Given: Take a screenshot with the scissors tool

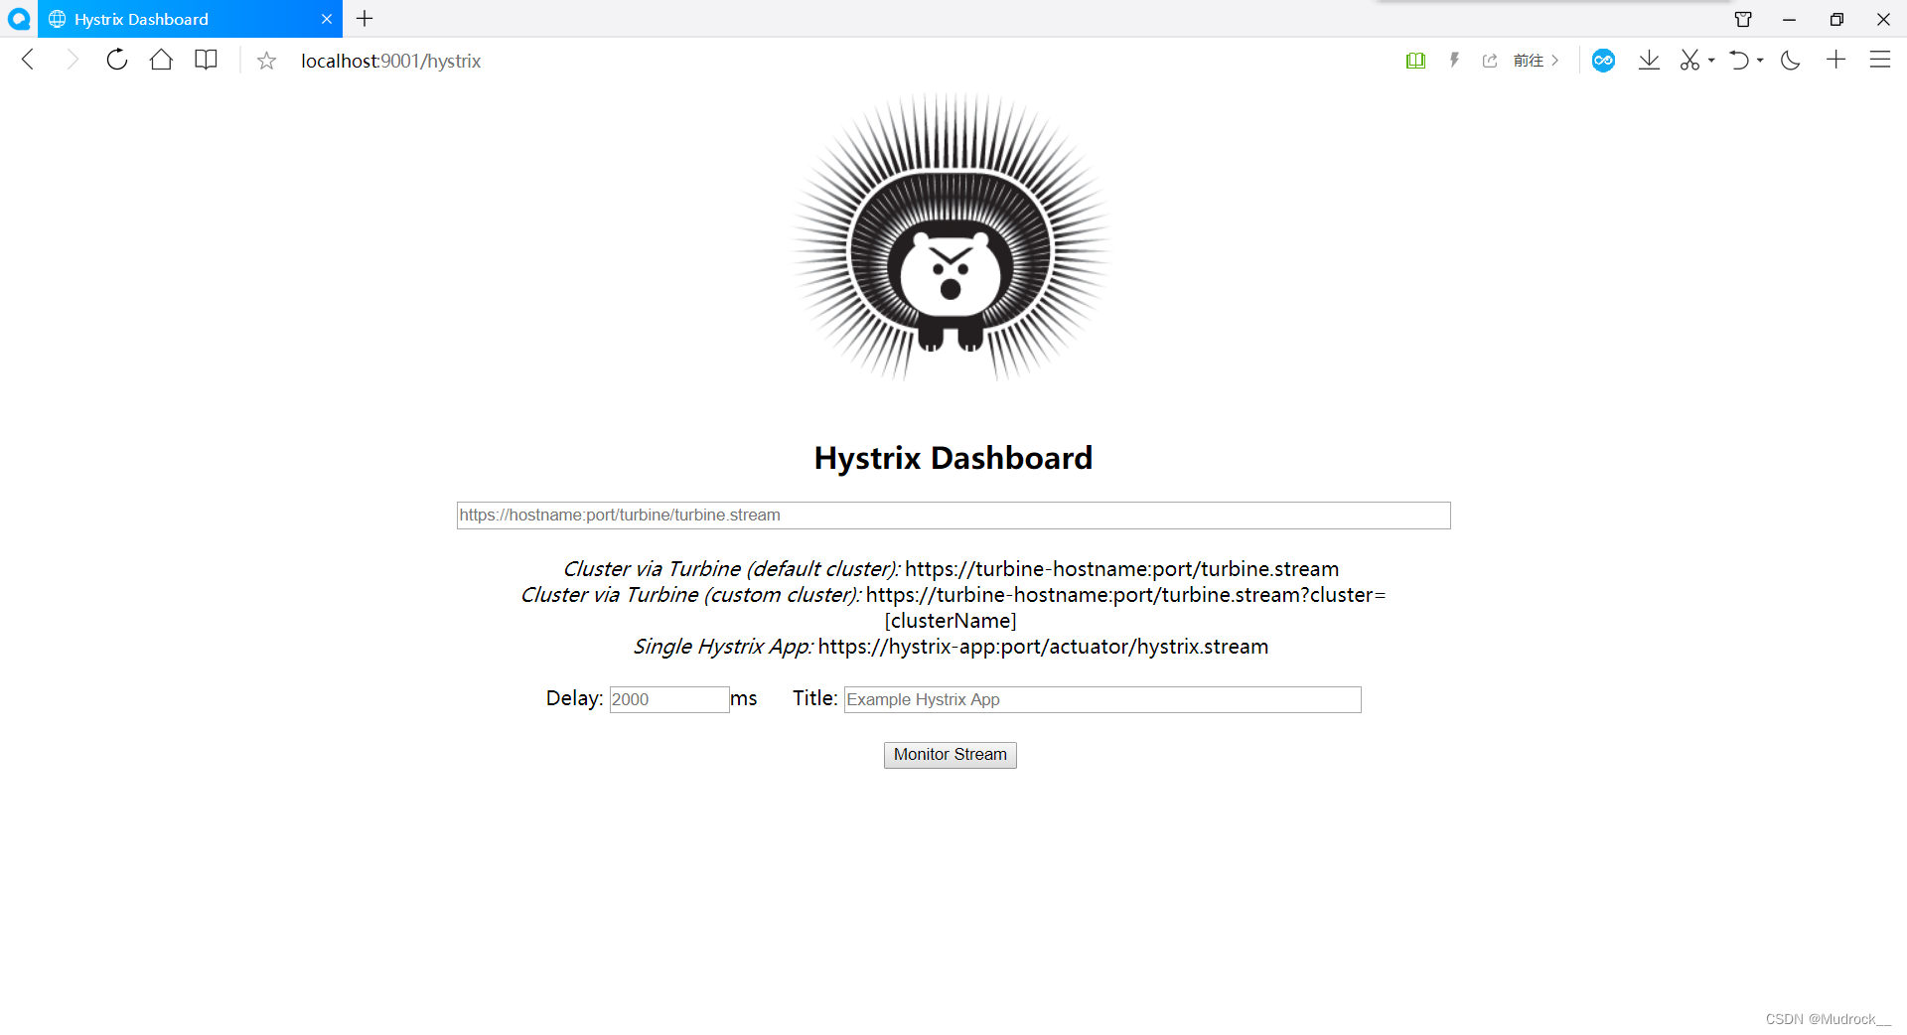Looking at the screenshot, I should [1689, 61].
